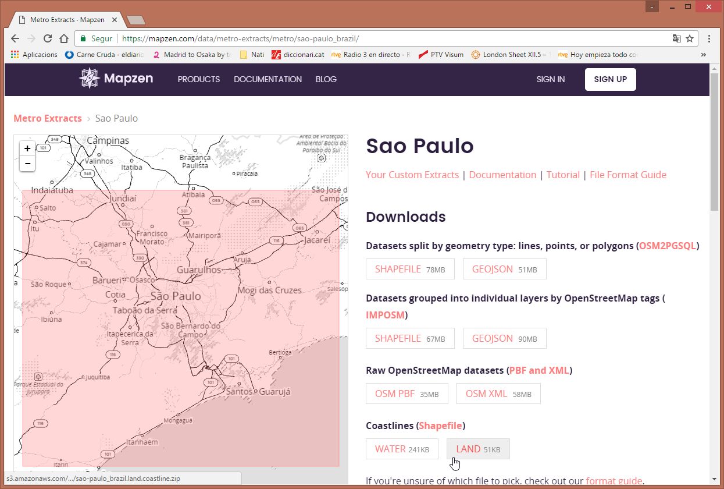Open the Nati bookmark folder
724x489 pixels.
(252, 55)
